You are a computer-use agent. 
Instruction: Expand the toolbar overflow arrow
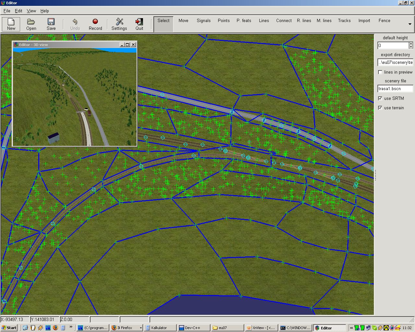(410, 24)
